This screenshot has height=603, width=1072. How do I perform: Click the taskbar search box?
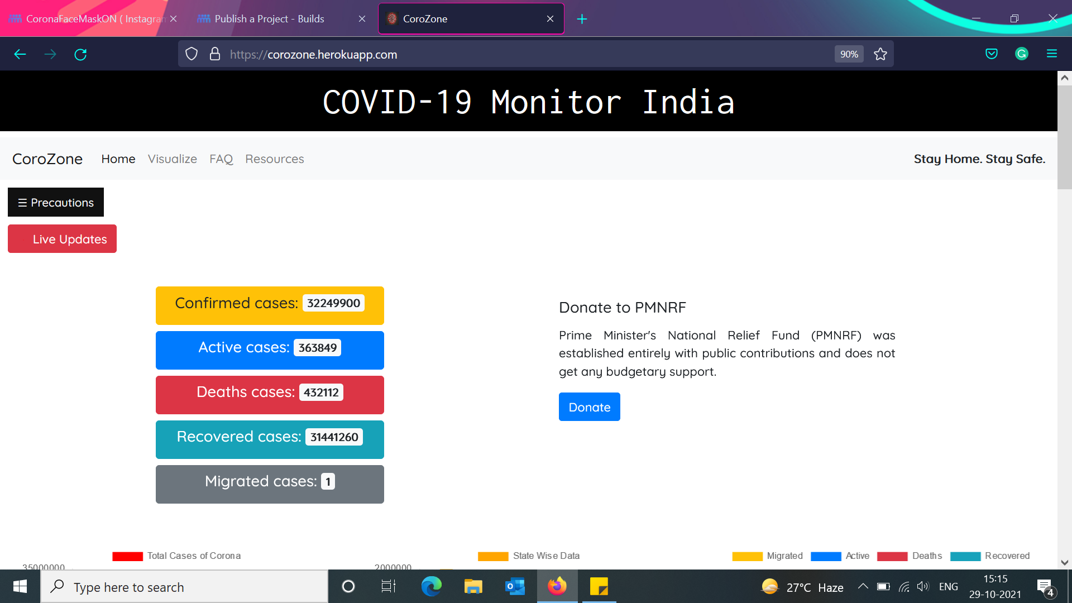[184, 587]
